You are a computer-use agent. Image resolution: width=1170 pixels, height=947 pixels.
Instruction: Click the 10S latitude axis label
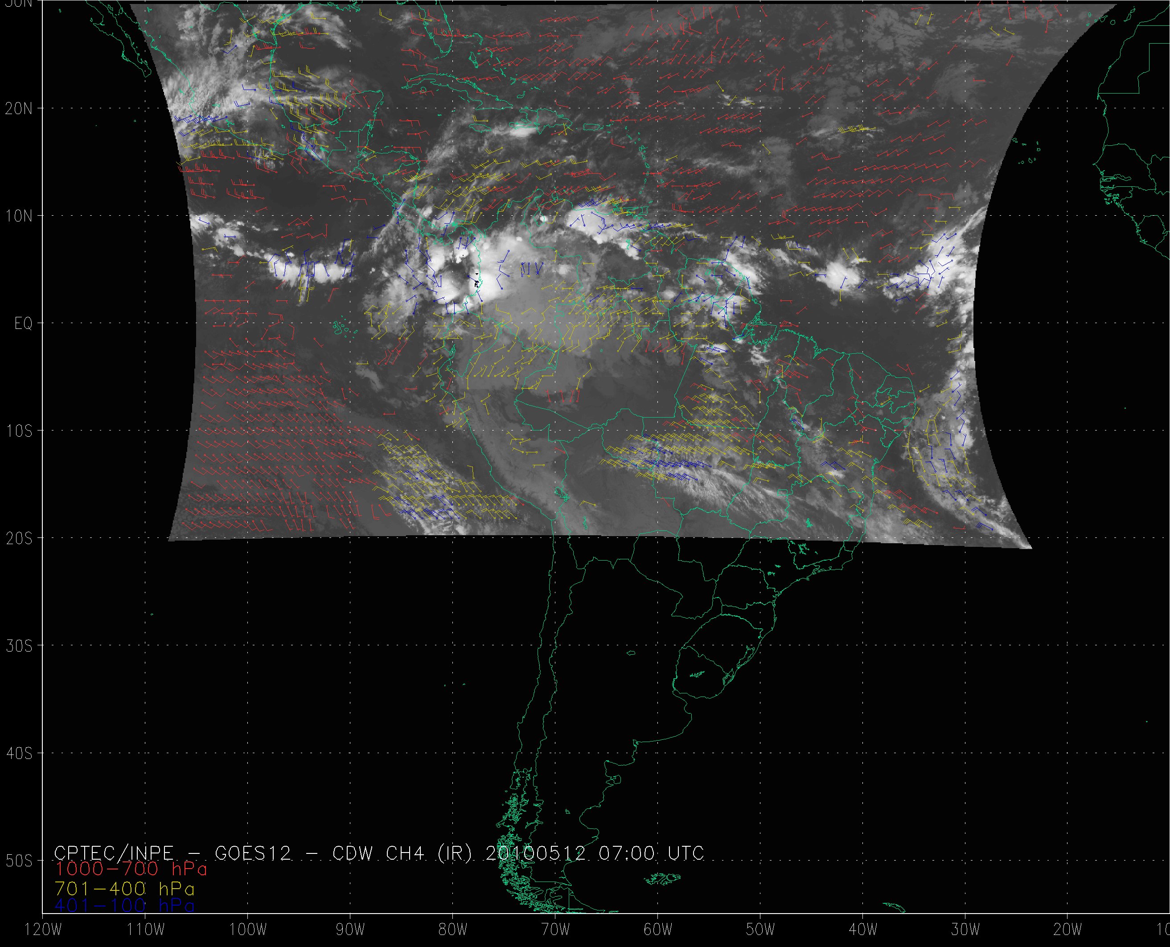[x=20, y=431]
